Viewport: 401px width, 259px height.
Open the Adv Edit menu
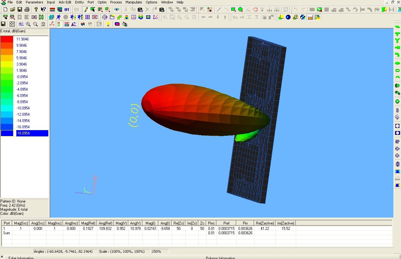[65, 2]
